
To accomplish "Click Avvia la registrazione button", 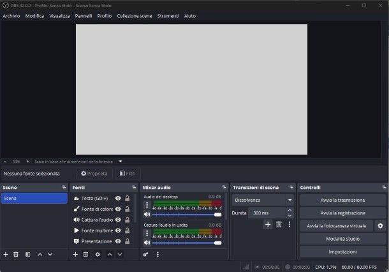I will click(x=342, y=213).
